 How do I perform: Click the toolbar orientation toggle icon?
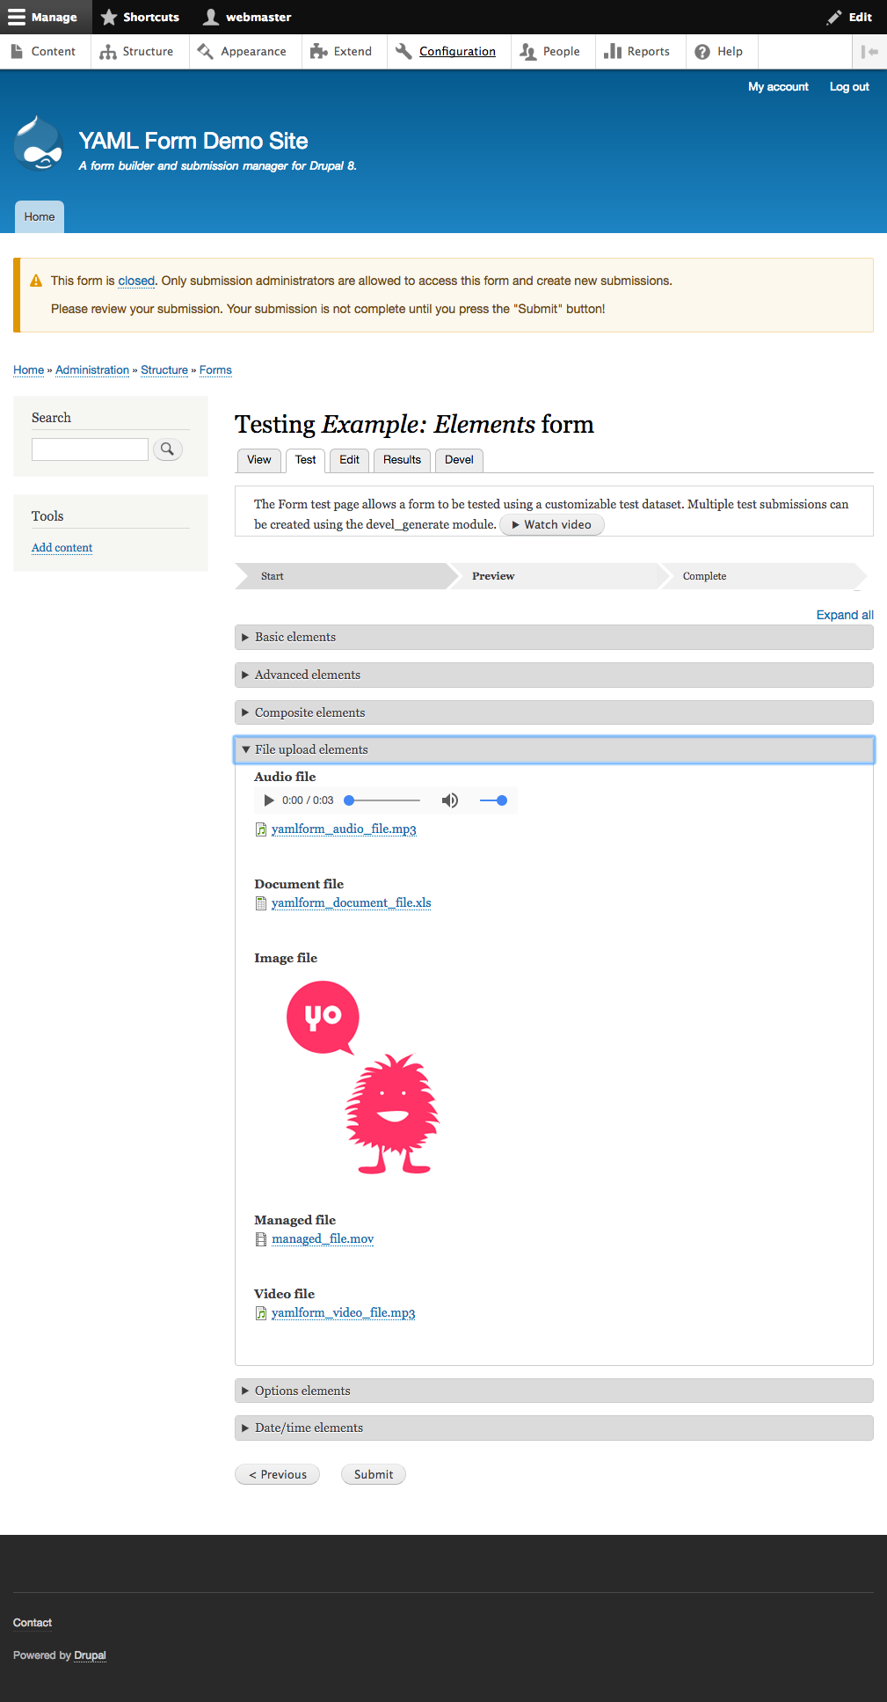pos(869,52)
